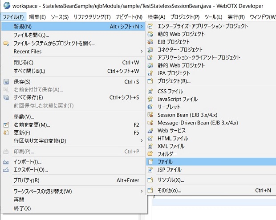Open プロパティ(R) from File menu
This screenshot has height=220, width=276.
click(26, 180)
